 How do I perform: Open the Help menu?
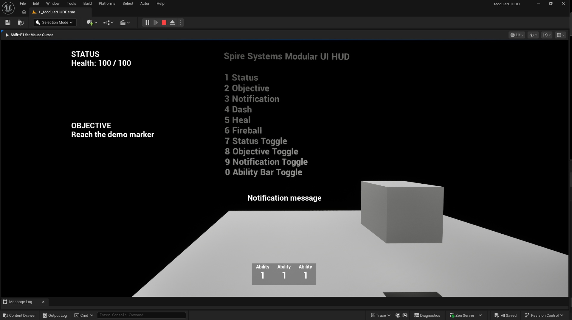click(x=160, y=4)
